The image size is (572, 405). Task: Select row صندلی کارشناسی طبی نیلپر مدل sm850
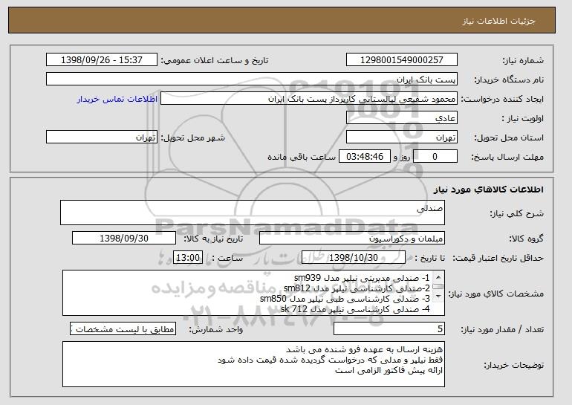pos(345,299)
